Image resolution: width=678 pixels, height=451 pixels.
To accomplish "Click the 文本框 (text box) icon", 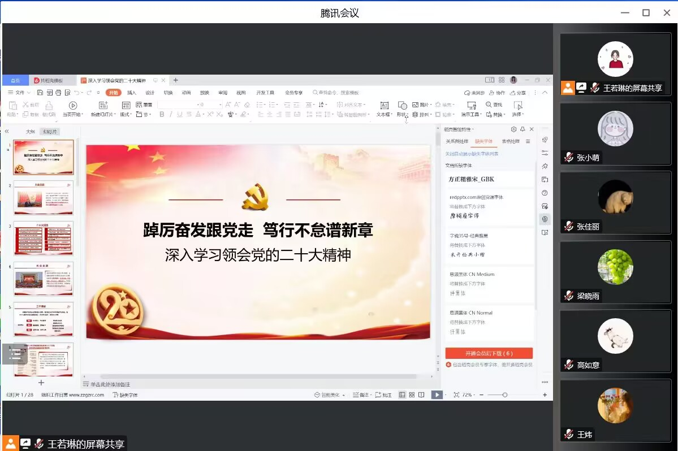I will click(384, 106).
